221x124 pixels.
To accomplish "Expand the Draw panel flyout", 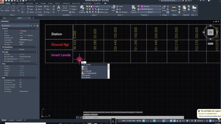I will (x=12, y=15).
